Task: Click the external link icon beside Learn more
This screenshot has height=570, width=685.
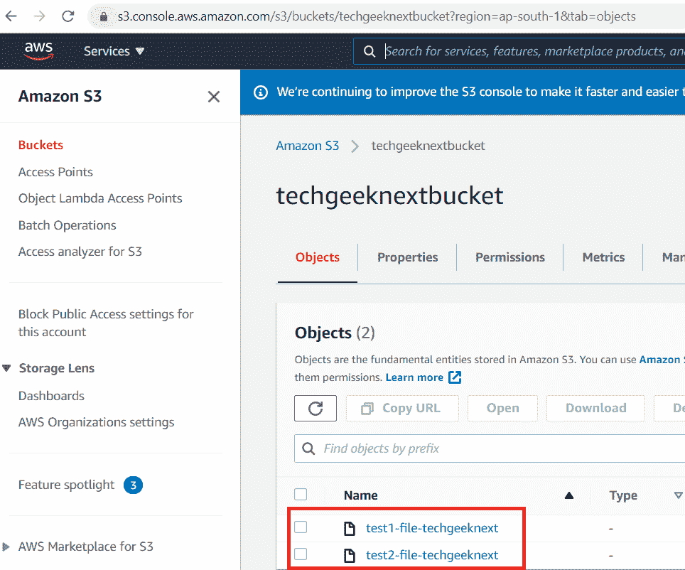Action: click(x=455, y=377)
